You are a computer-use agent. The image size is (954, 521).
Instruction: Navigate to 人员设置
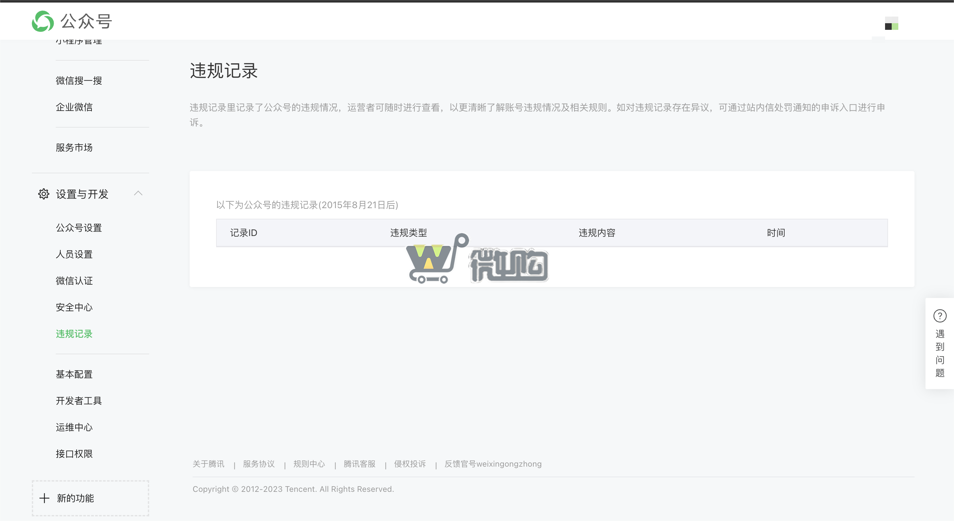(x=74, y=254)
